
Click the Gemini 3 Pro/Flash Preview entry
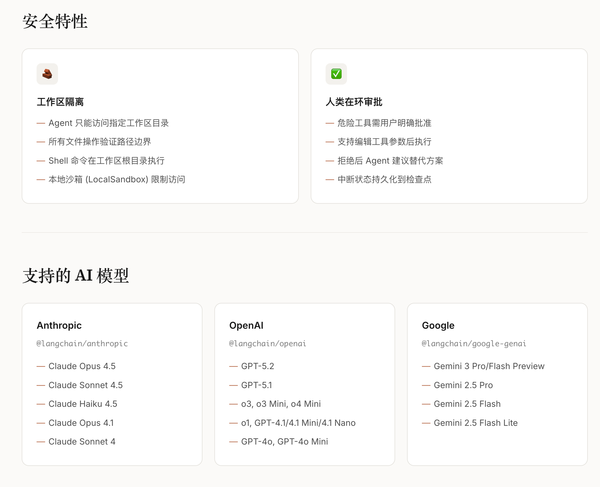tap(489, 366)
